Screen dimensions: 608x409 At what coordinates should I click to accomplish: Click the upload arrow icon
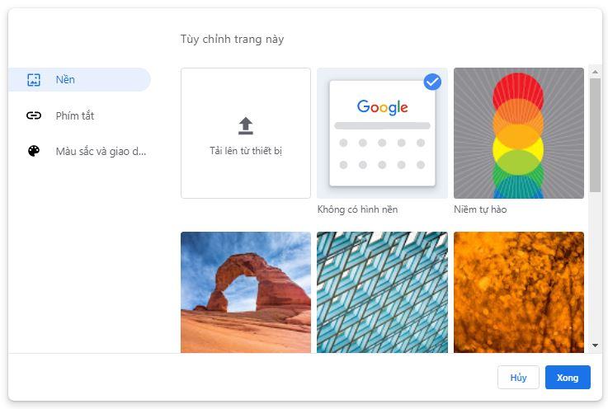coord(246,125)
